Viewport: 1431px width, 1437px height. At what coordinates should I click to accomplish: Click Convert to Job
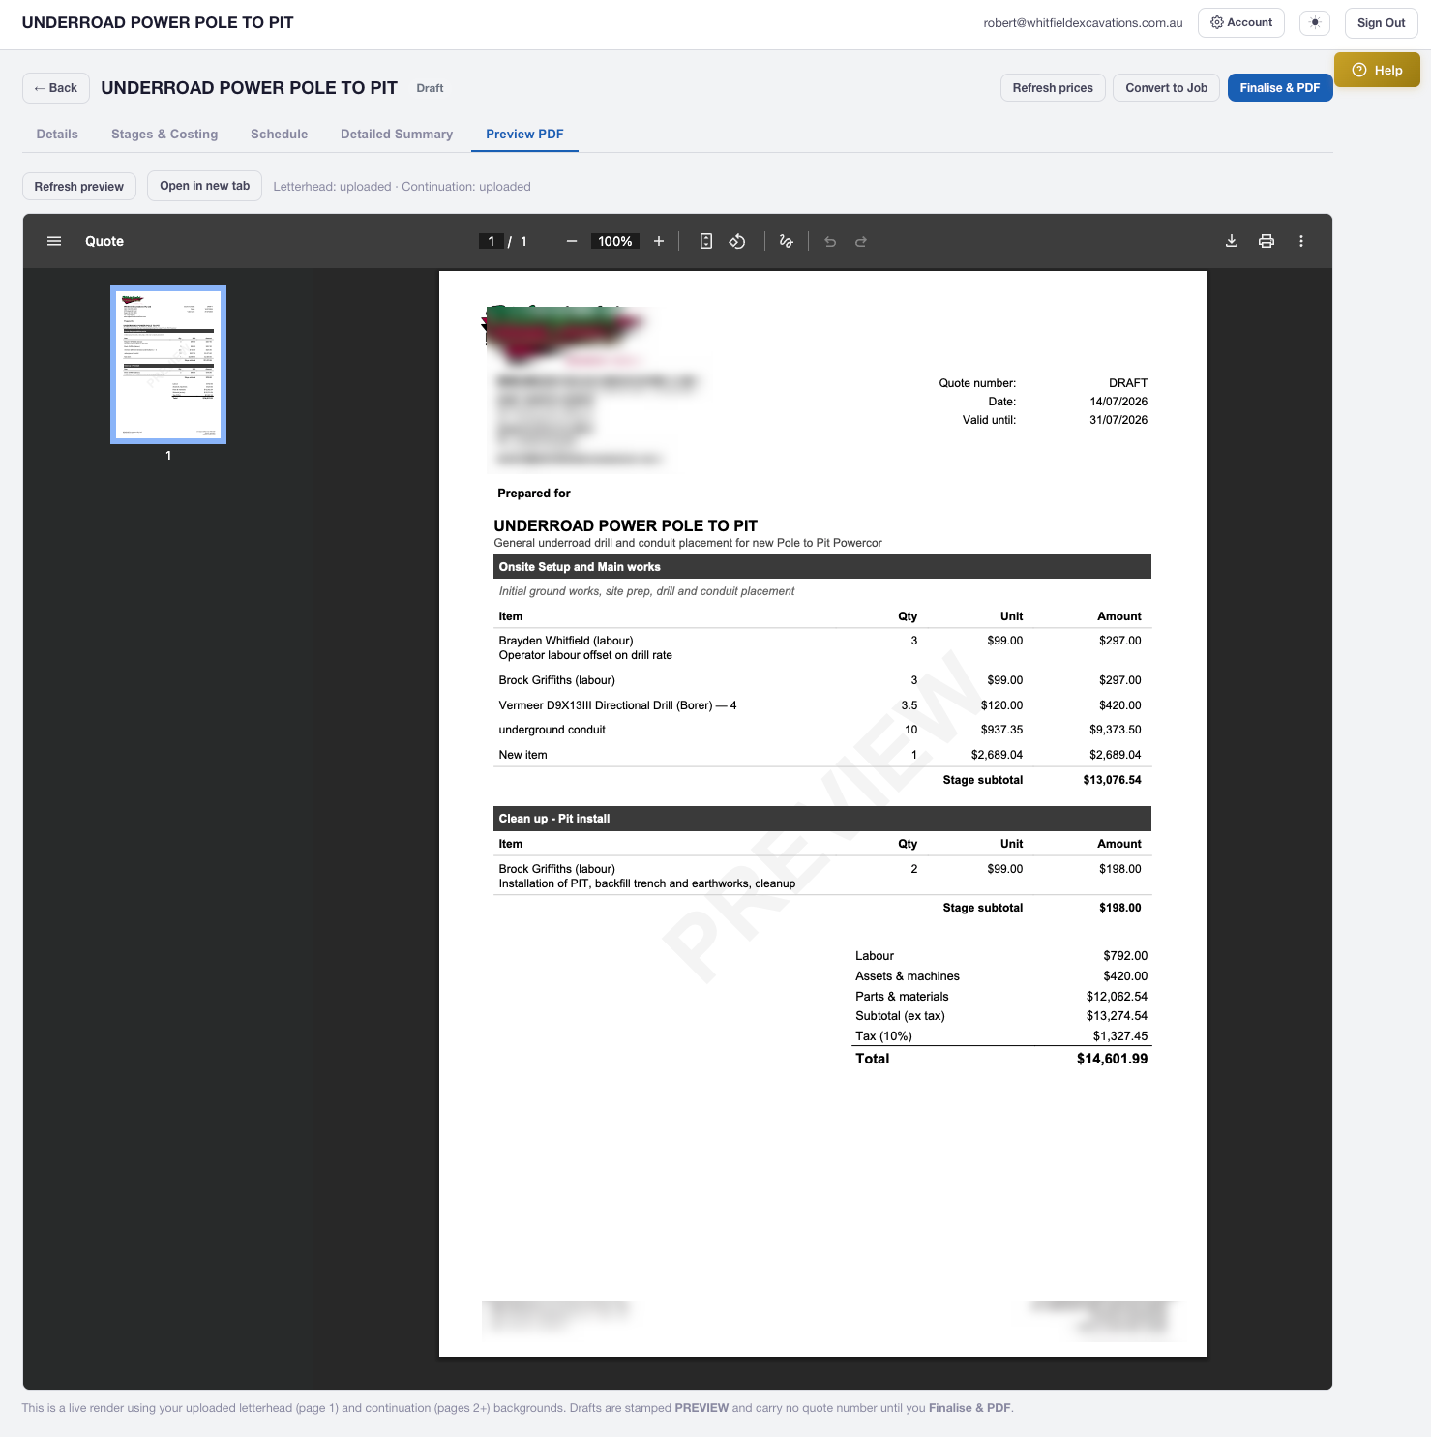[x=1166, y=88]
